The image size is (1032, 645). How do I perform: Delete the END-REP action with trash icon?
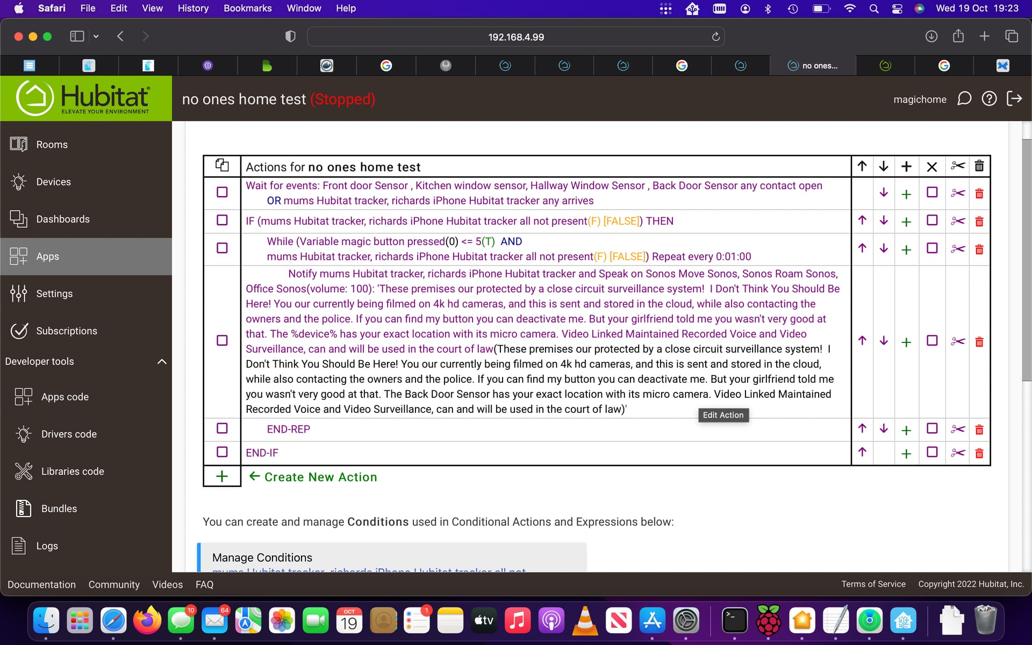coord(979,429)
